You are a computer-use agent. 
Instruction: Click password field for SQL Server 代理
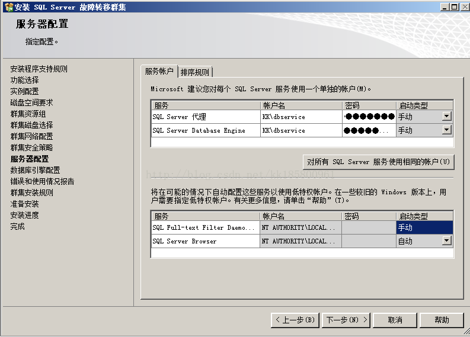pyautogui.click(x=369, y=117)
